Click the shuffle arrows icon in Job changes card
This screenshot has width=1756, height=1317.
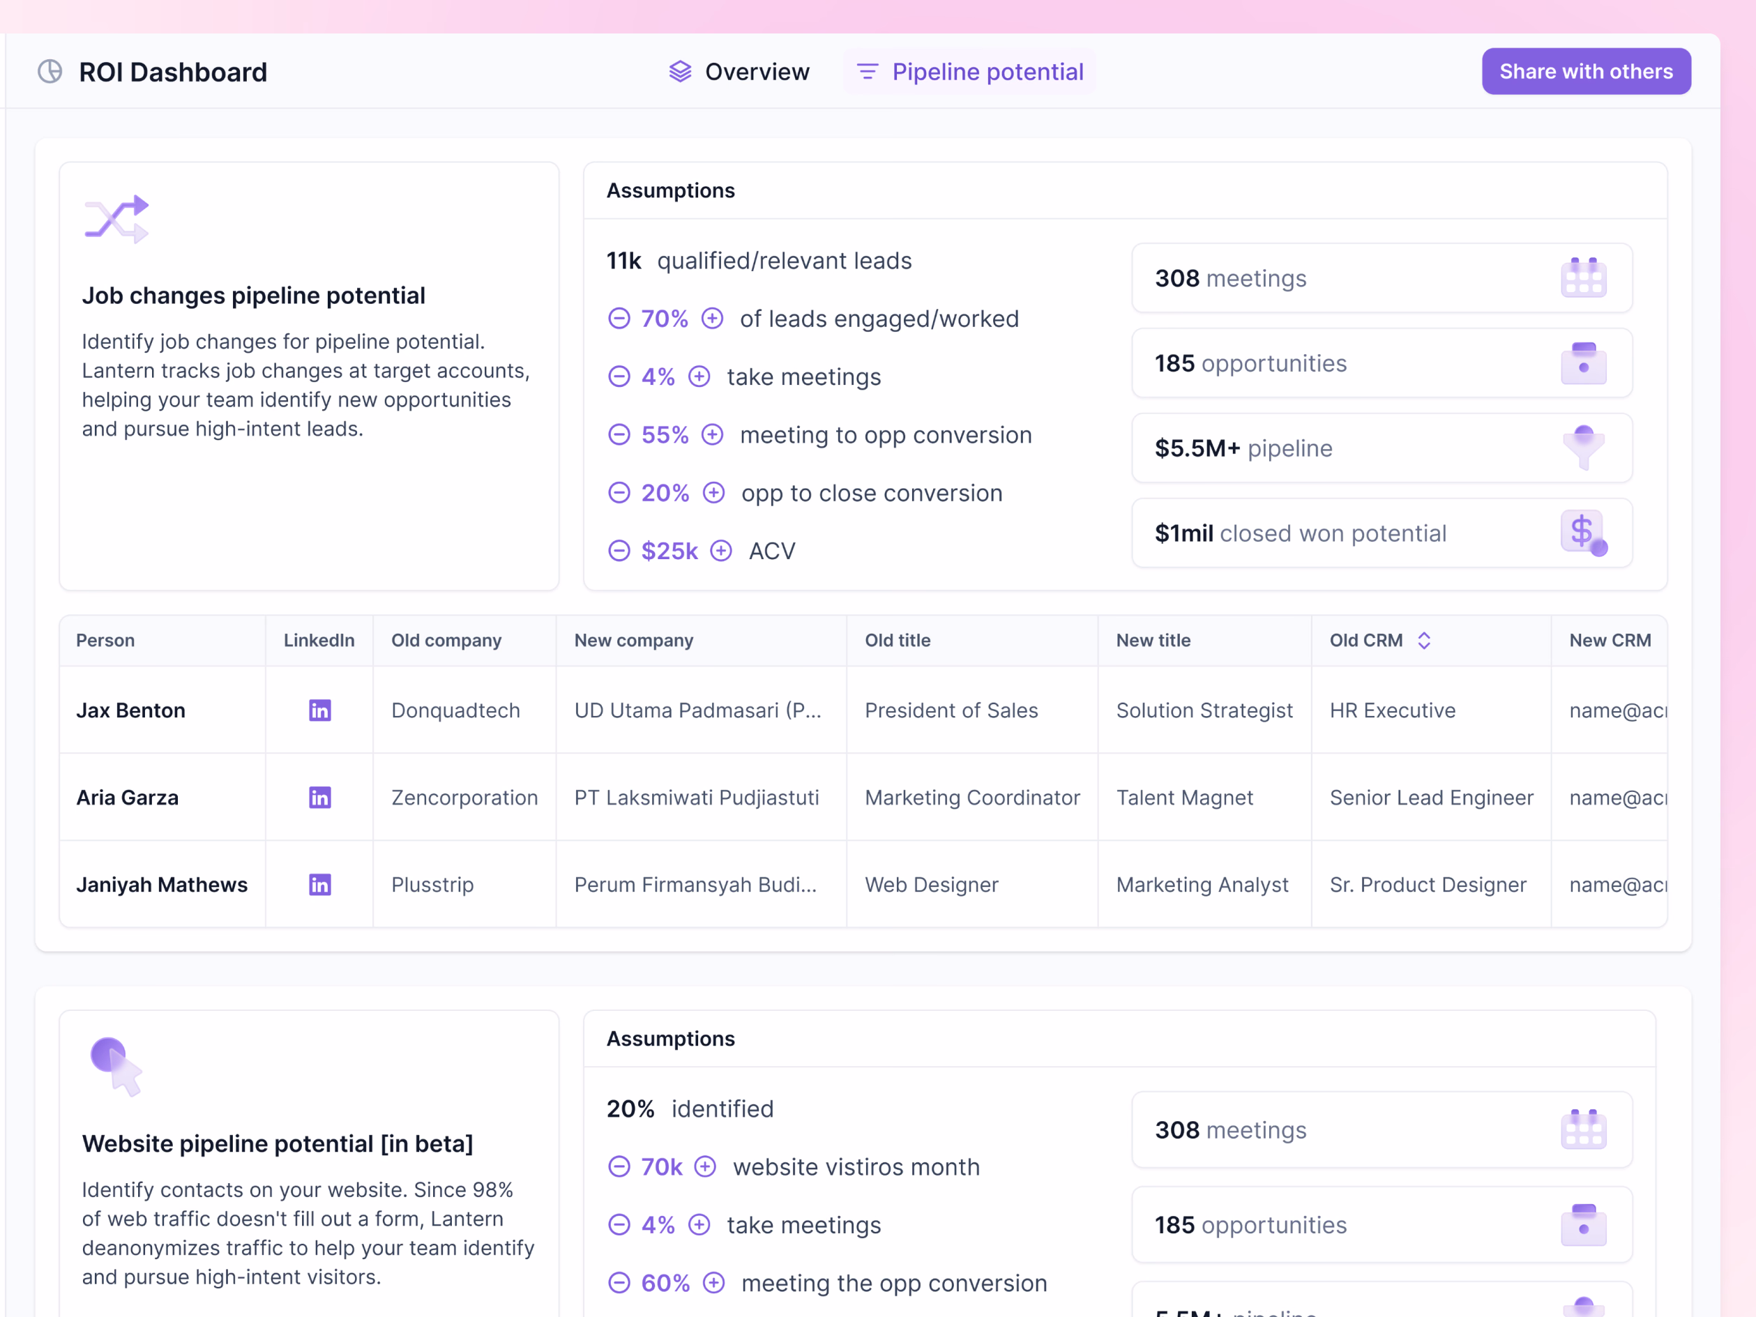116,218
